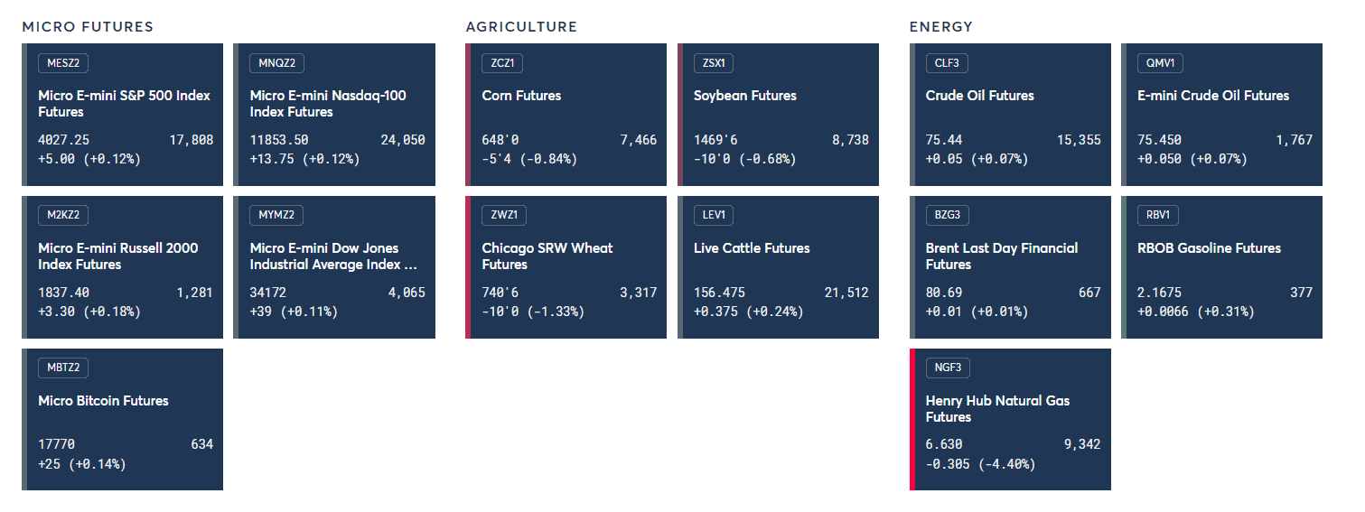Image resolution: width=1365 pixels, height=512 pixels.
Task: Select the RBV1 ticker badge
Action: click(1157, 216)
